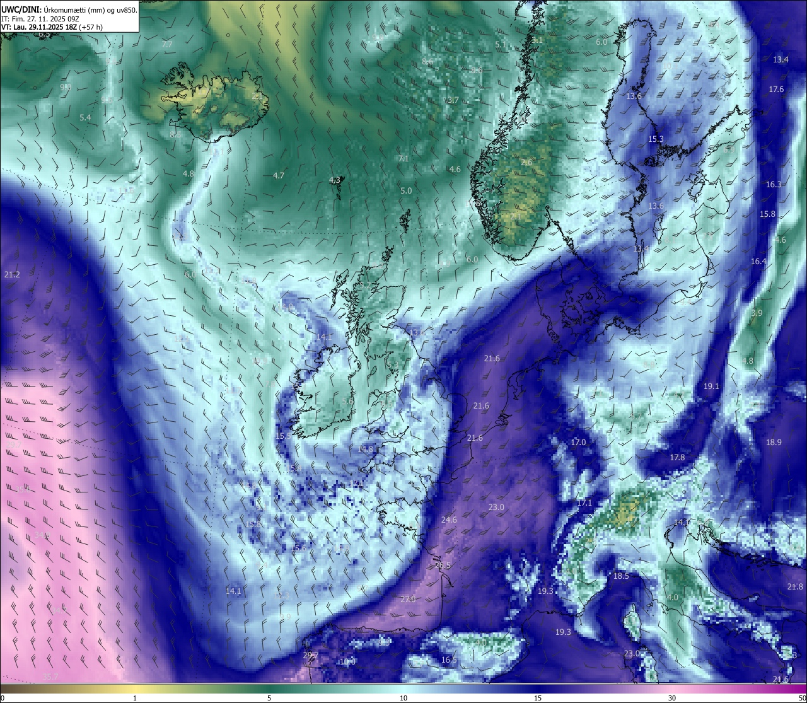The image size is (807, 703).
Task: Click the 5.0 value north of Shetland
Action: pyautogui.click(x=406, y=191)
